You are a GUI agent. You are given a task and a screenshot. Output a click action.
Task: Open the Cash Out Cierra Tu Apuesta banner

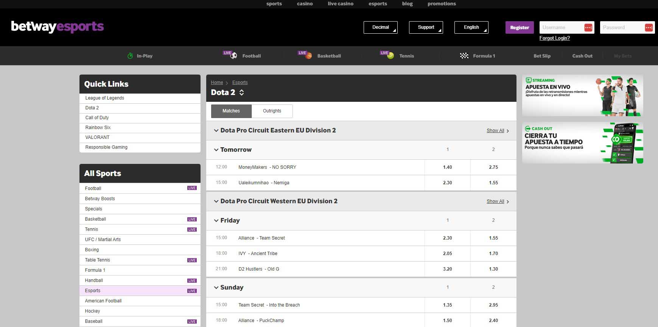tap(583, 143)
